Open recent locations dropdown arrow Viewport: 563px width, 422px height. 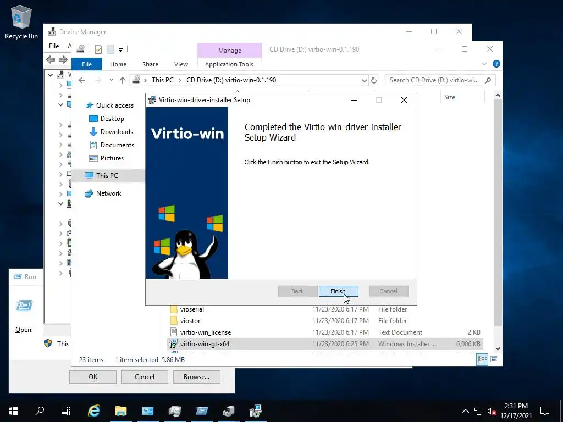111,80
